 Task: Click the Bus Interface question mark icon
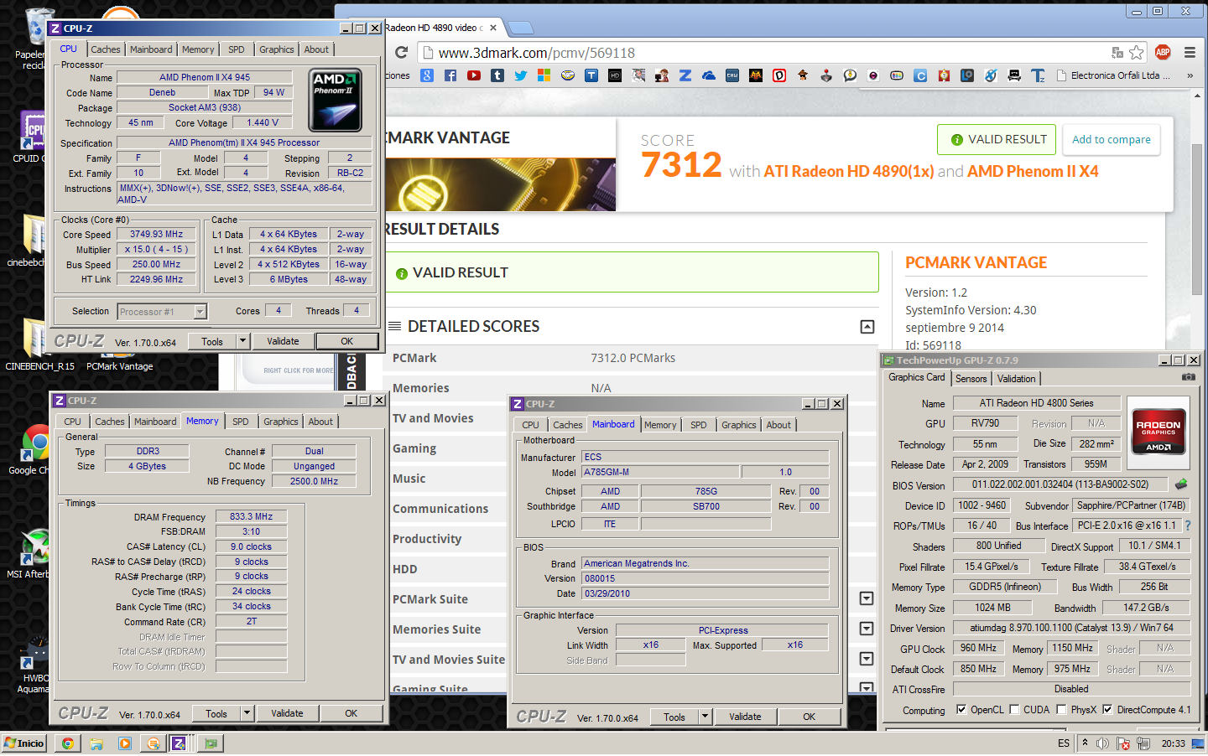tap(1188, 526)
